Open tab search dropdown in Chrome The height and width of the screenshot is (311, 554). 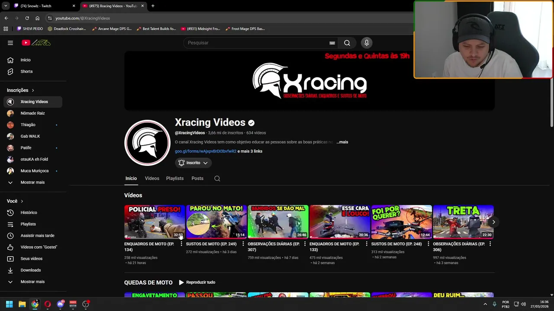point(6,6)
